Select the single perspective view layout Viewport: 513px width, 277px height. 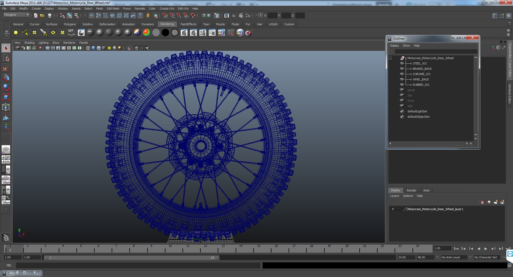(6, 149)
